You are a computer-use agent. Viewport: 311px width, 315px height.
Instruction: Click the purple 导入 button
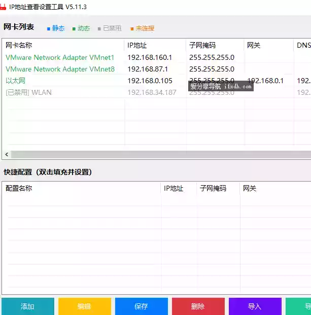[255, 306]
